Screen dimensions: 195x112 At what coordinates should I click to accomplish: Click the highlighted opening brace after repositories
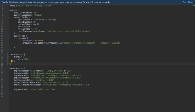click(24, 54)
